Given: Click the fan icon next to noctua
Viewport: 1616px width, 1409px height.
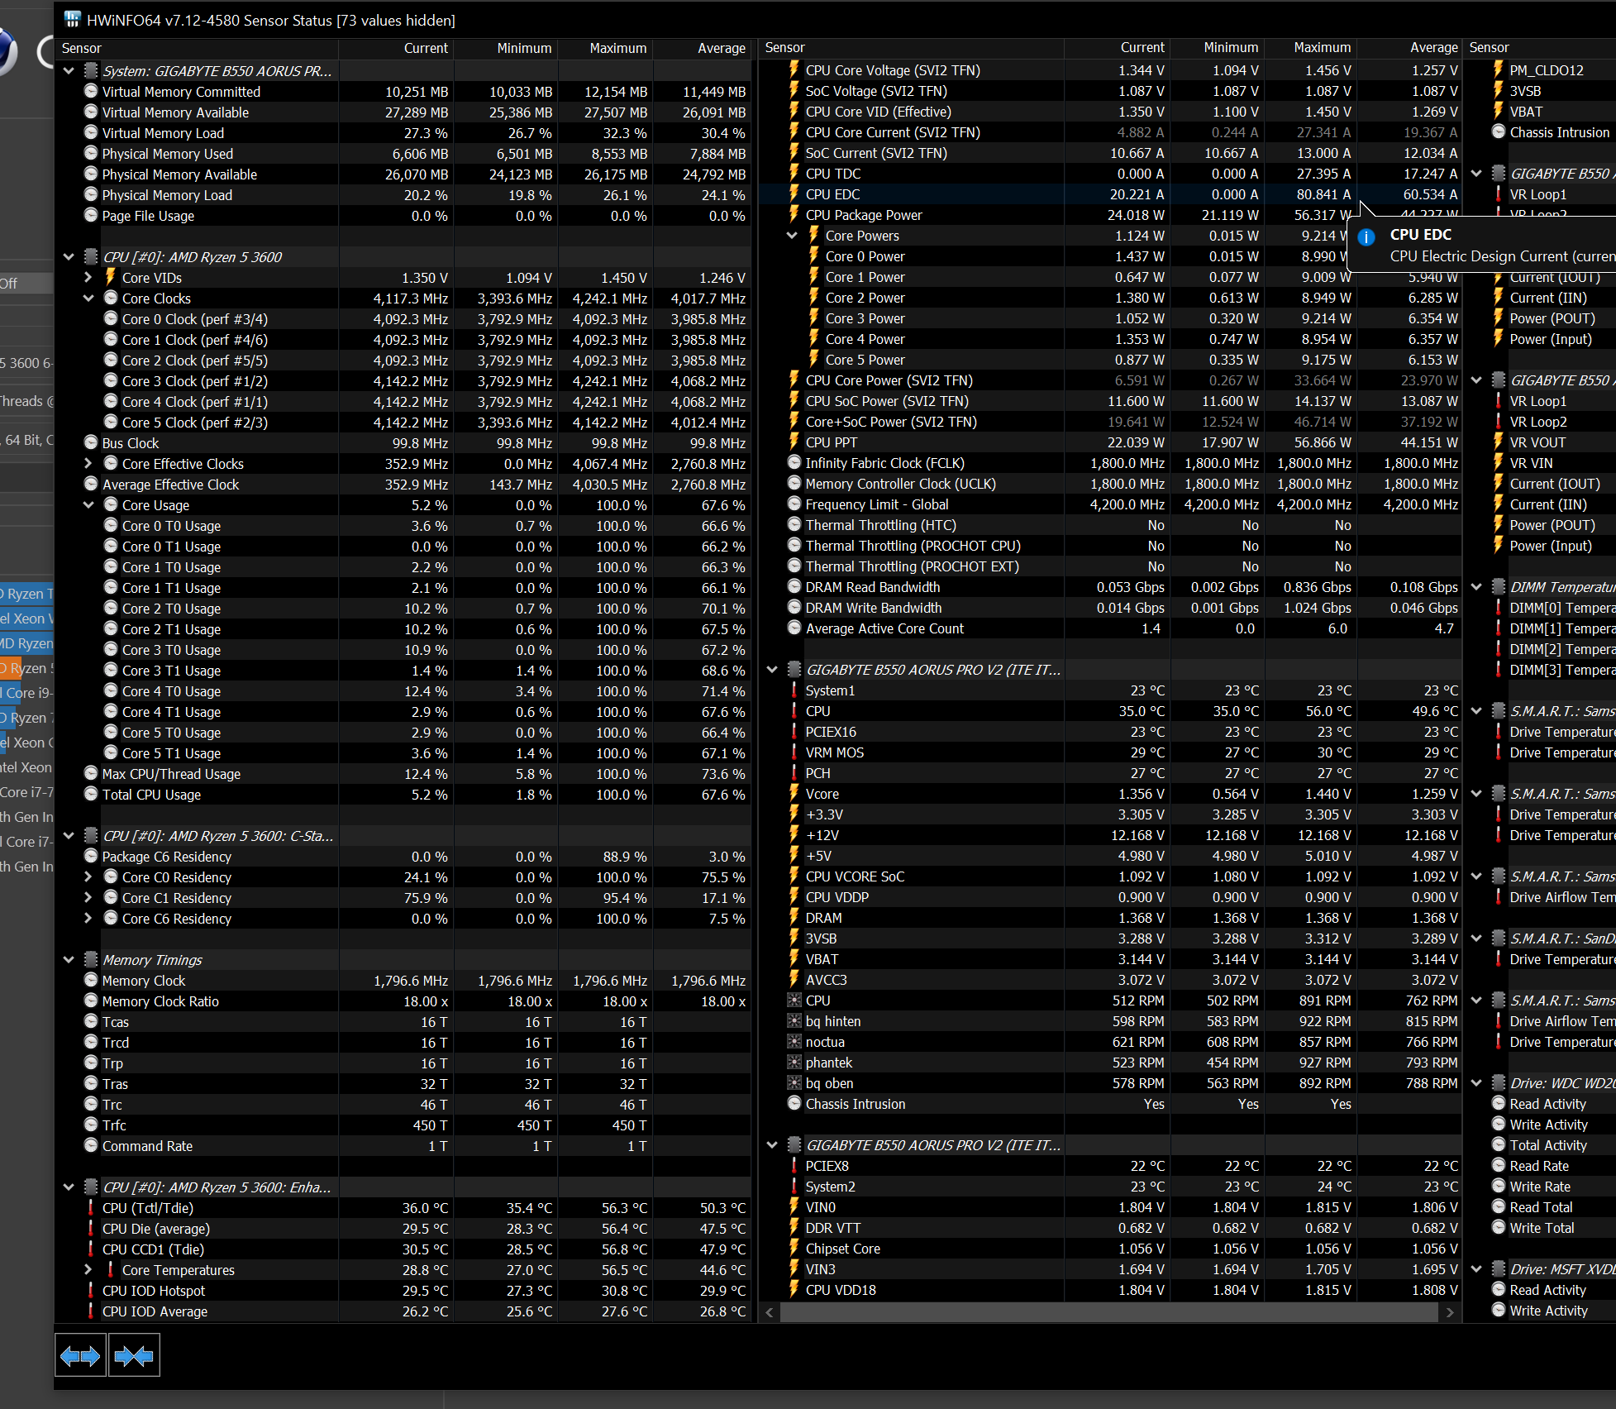Looking at the screenshot, I should 794,1042.
